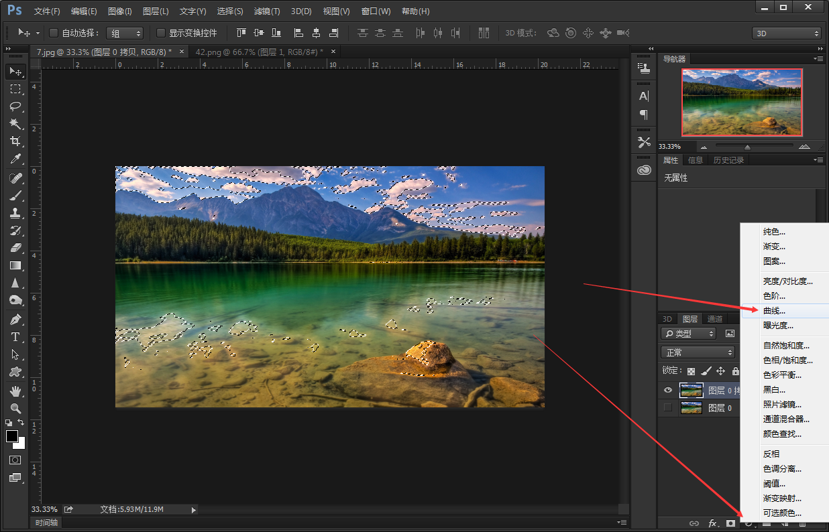Image resolution: width=829 pixels, height=532 pixels.
Task: Enable the 自动选择 checkbox
Action: pyautogui.click(x=54, y=33)
